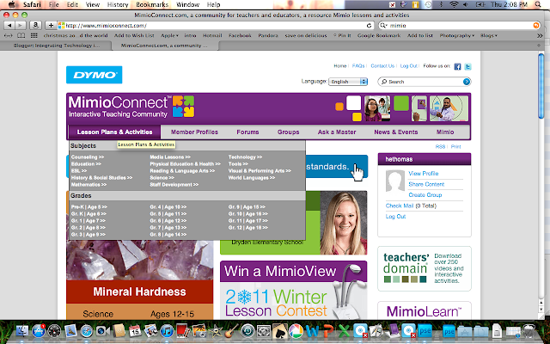Screen dimensions: 550x344
Task: Open the Safari menu
Action: (x=32, y=4)
